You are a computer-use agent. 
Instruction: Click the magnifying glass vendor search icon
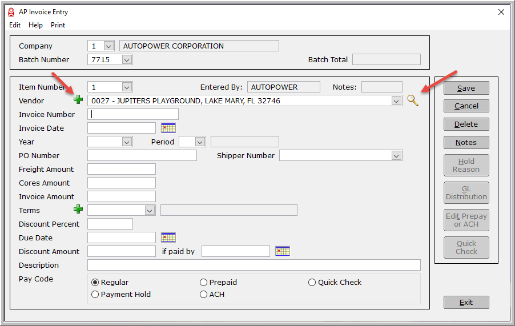point(412,100)
